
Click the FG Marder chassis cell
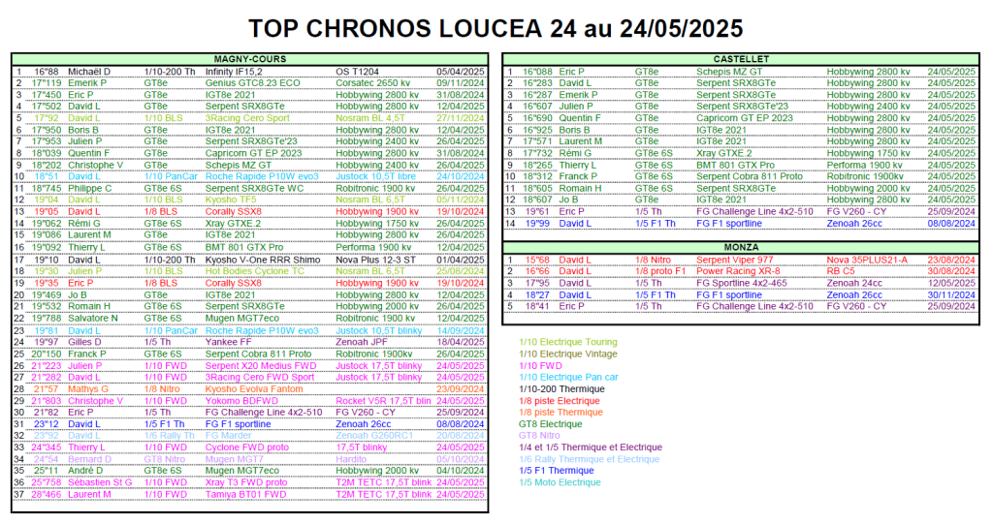229,436
